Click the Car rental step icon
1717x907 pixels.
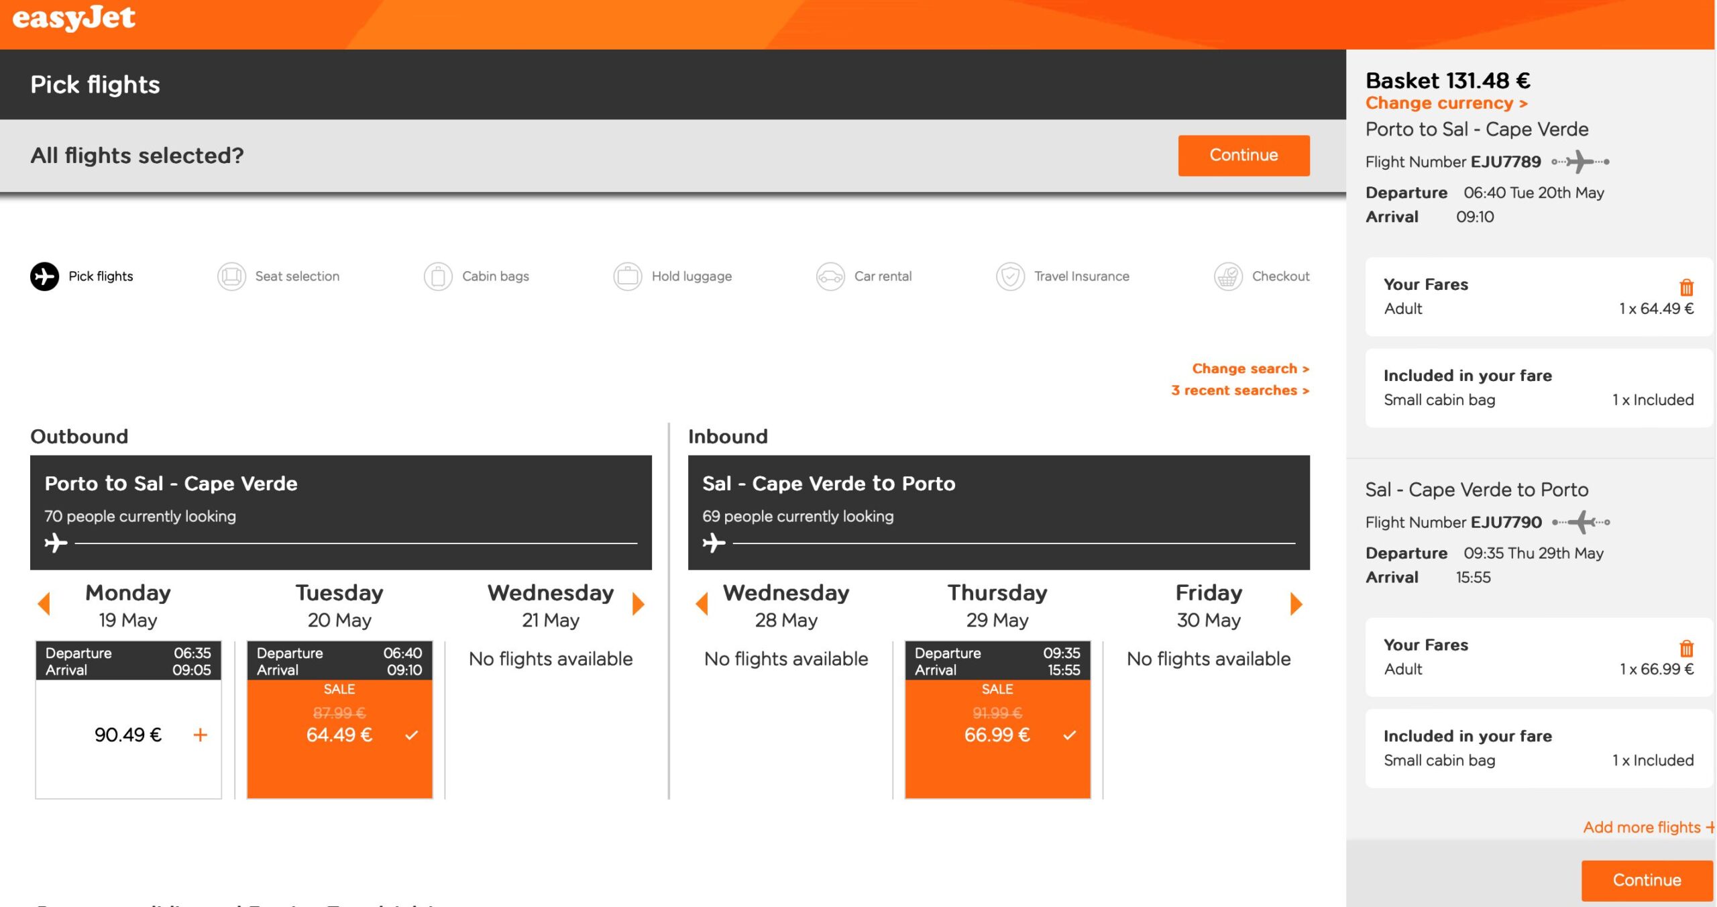click(830, 276)
